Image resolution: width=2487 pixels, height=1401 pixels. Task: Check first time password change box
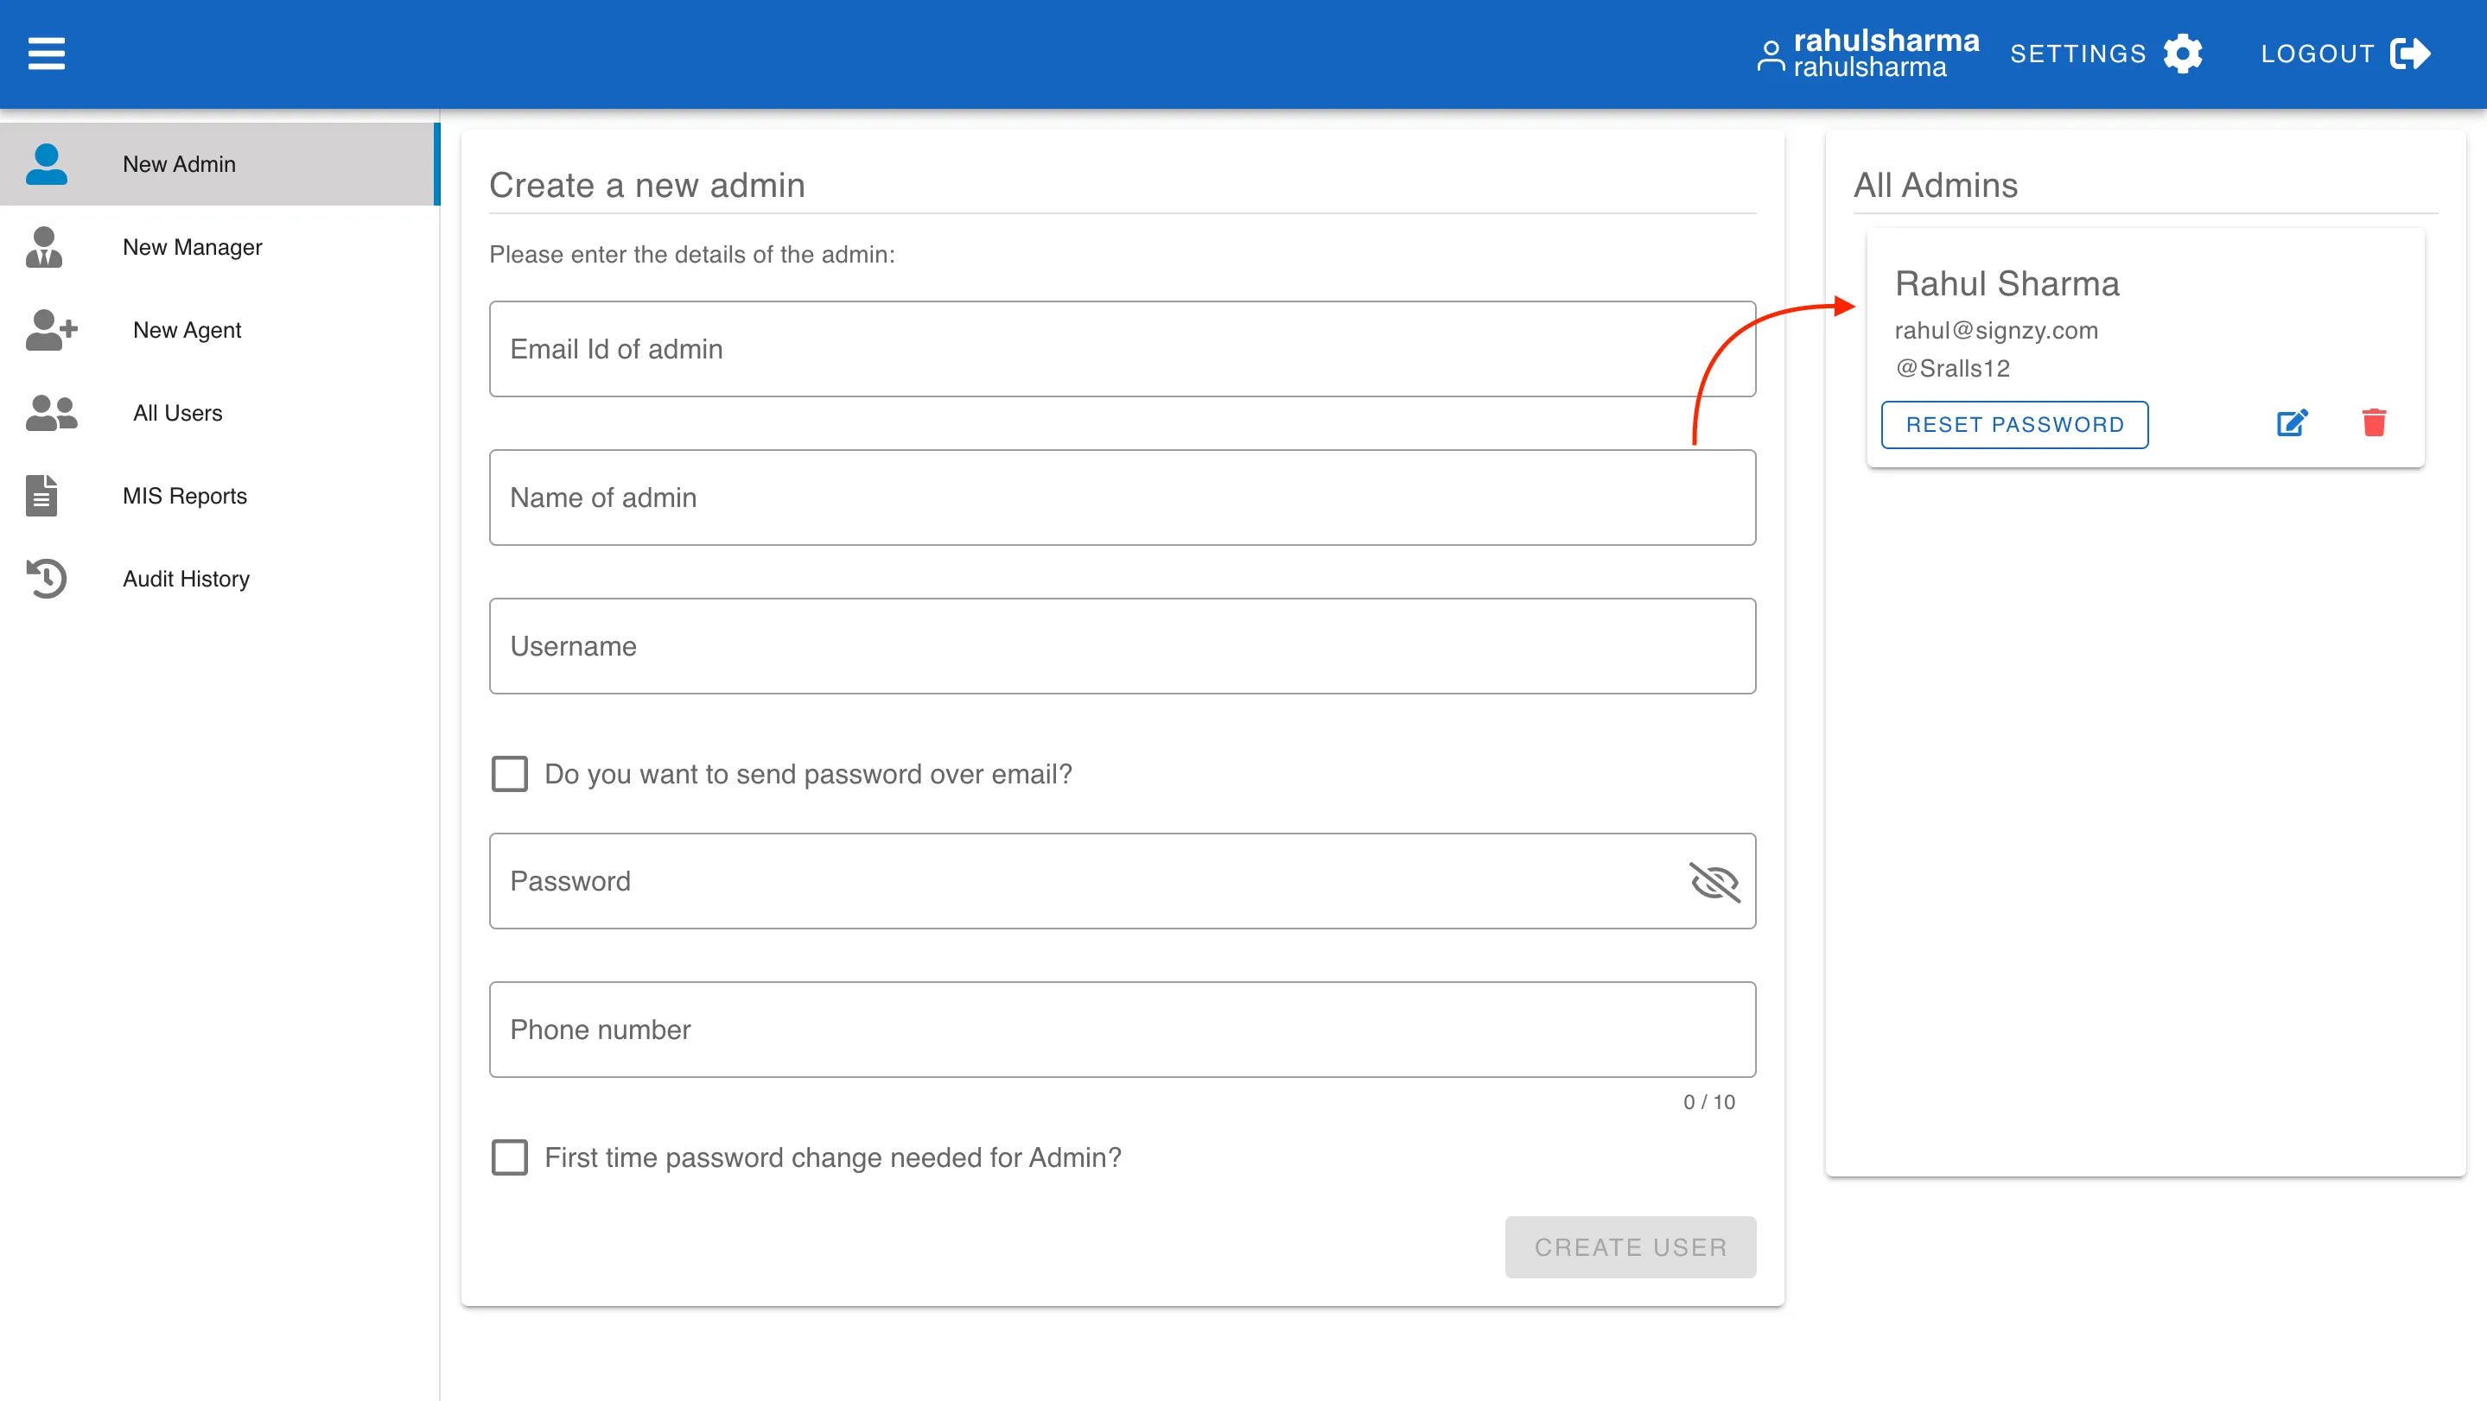[510, 1157]
